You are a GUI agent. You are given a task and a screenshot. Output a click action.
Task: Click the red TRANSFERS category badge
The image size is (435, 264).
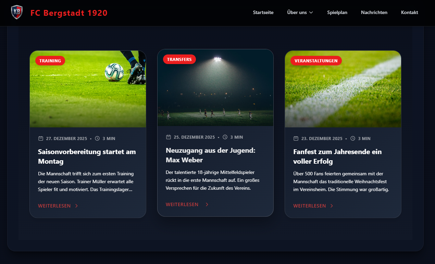[x=179, y=59]
